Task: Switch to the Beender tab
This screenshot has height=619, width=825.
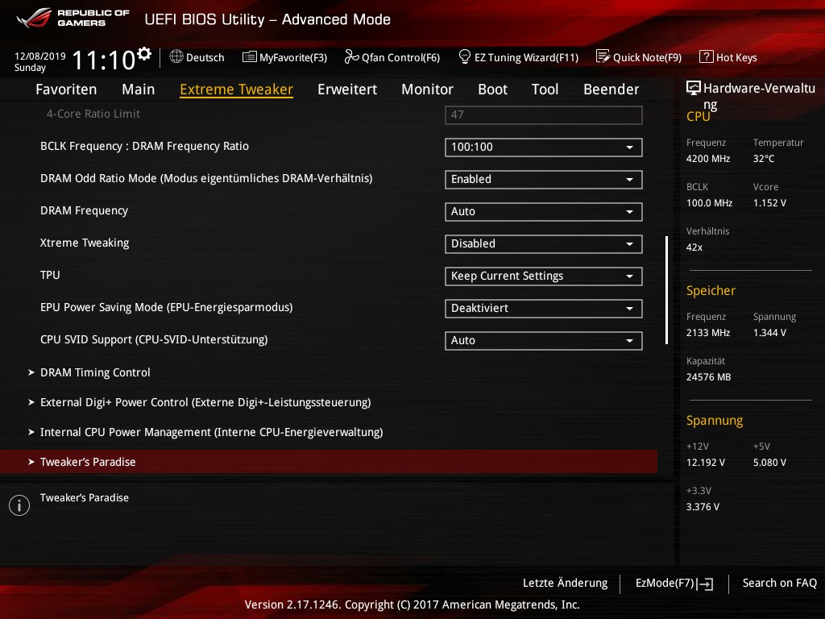Action: (x=611, y=89)
